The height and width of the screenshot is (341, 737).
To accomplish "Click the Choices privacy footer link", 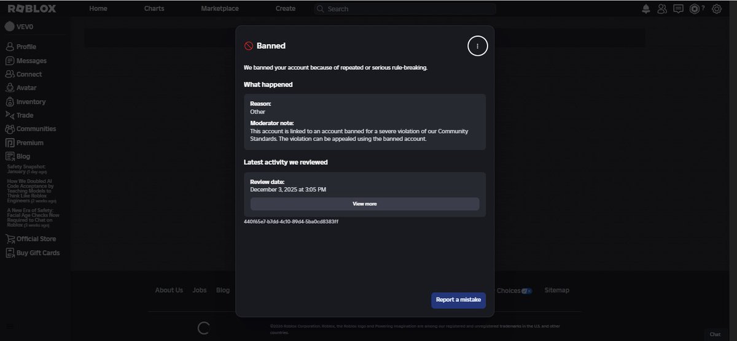I will (x=513, y=291).
